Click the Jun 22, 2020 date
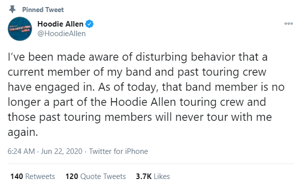Screen dimensions: 301x182 61,151
